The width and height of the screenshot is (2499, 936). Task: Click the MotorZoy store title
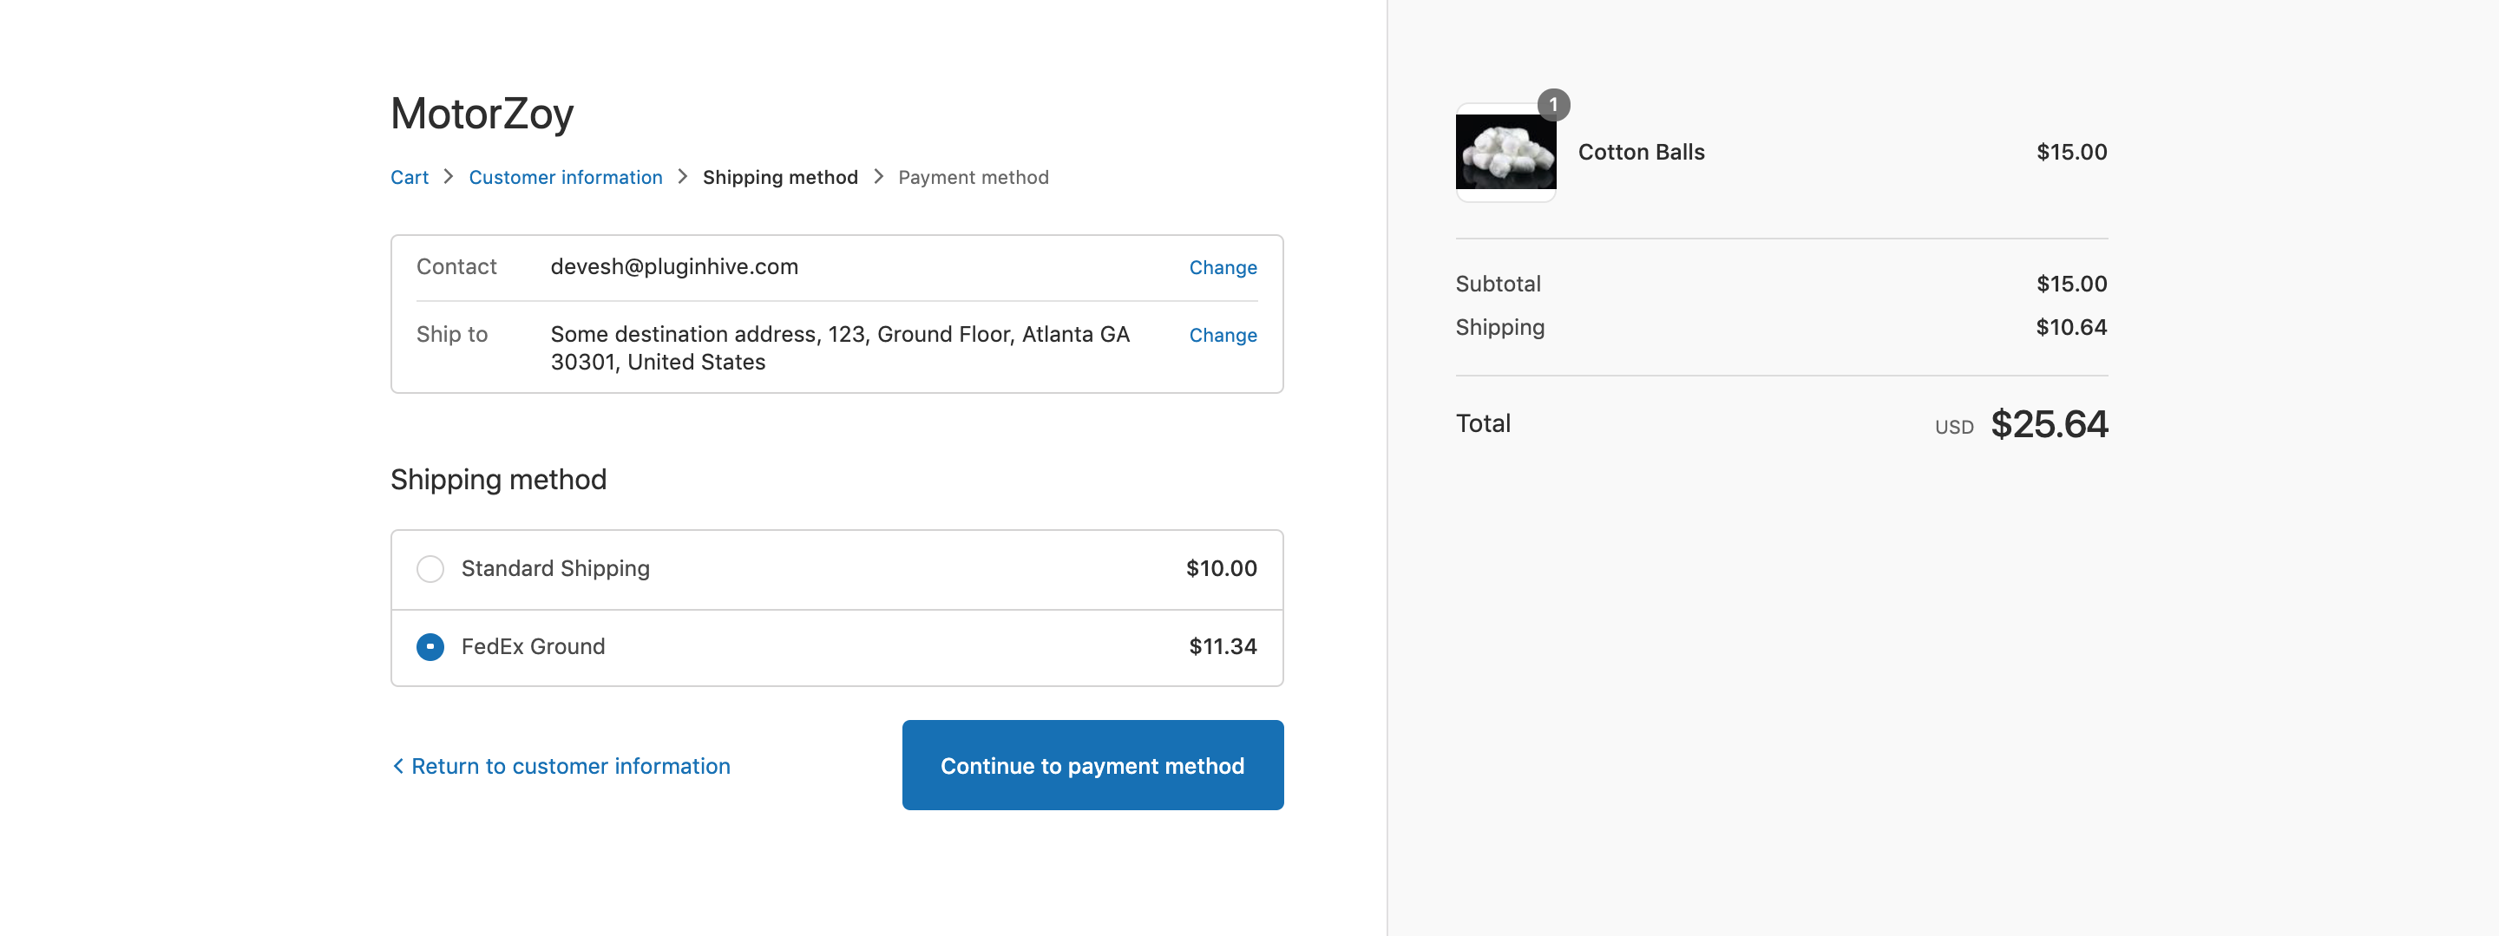click(482, 114)
